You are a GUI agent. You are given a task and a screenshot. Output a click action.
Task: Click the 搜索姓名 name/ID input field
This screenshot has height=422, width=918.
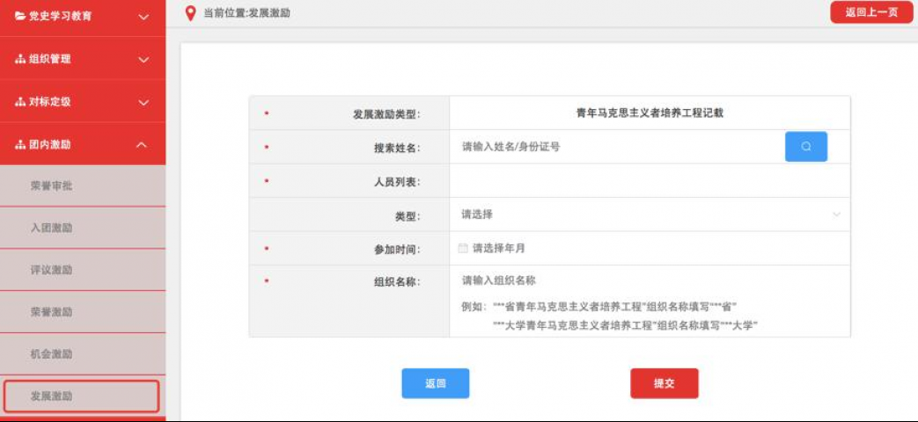click(616, 147)
